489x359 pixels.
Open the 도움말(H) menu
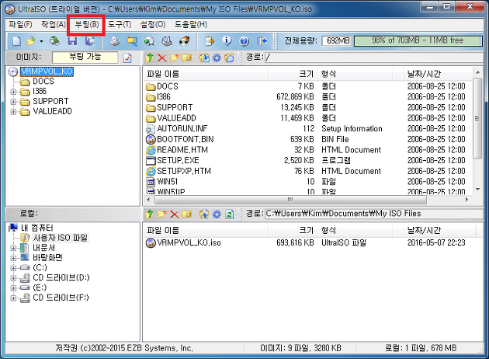coord(191,24)
